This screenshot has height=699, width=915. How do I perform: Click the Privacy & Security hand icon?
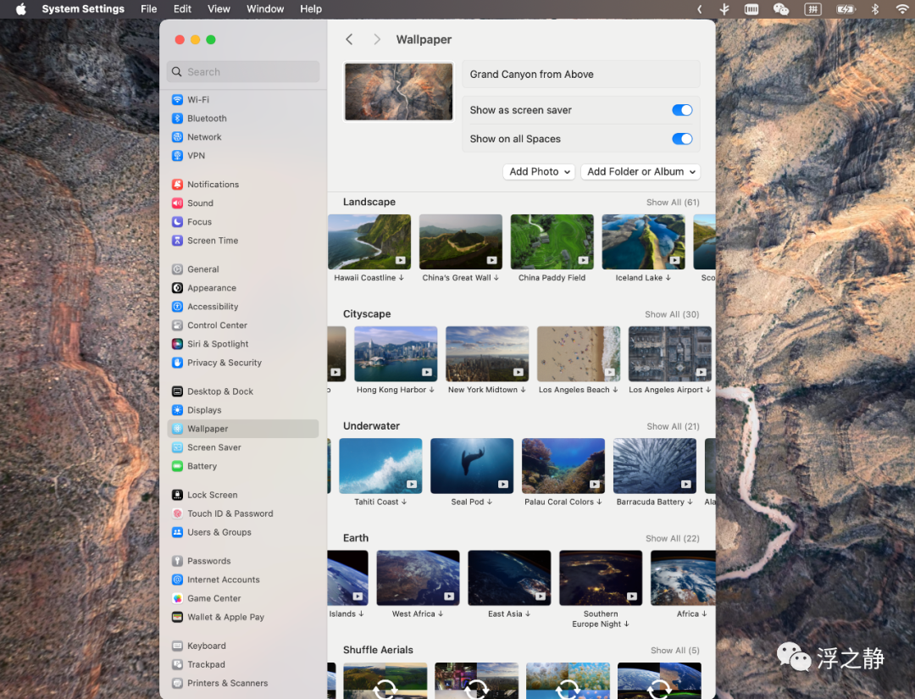(x=177, y=363)
